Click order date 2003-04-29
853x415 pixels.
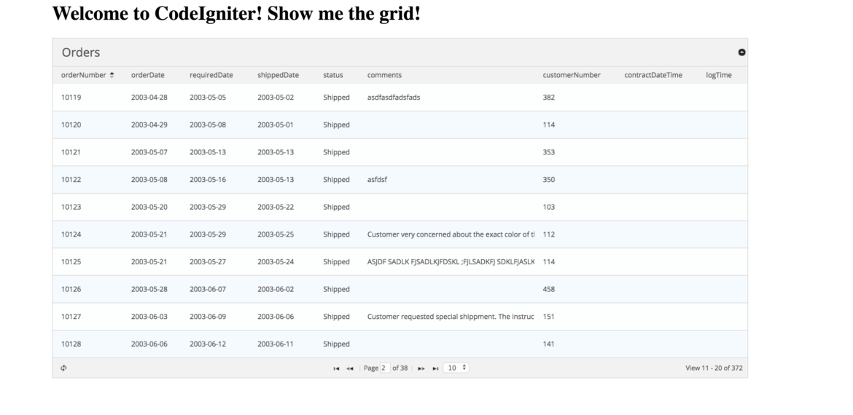coord(149,125)
